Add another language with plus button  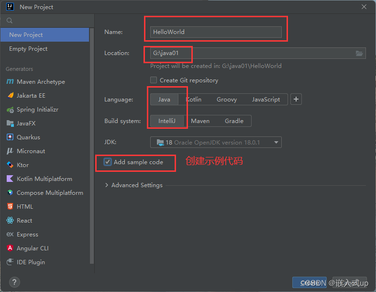[296, 100]
